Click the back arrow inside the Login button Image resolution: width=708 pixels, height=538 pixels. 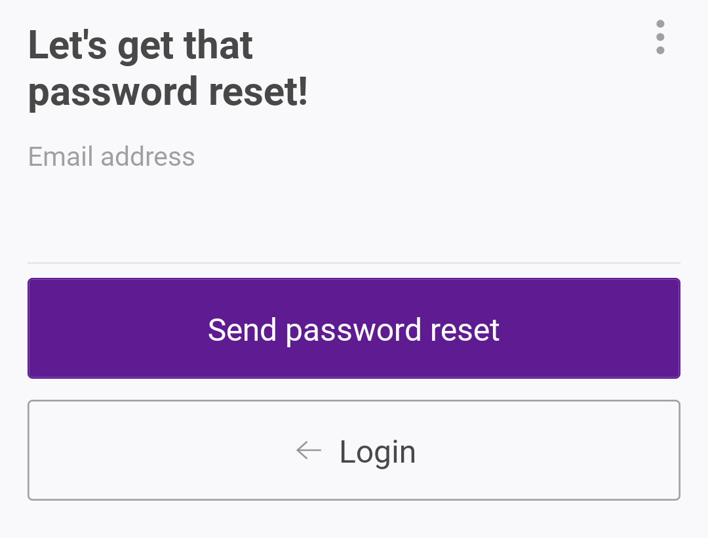[x=308, y=450]
